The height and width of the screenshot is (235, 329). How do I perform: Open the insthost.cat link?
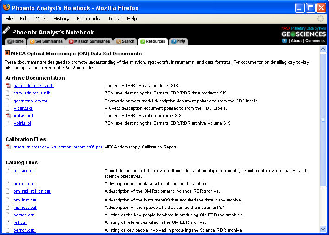[25, 208]
